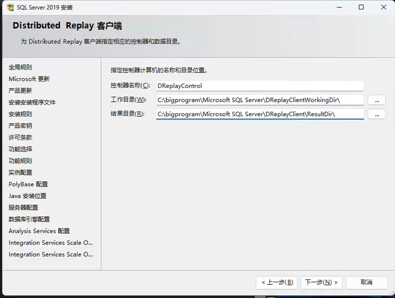Continue with 下一步(N) button

click(321, 283)
